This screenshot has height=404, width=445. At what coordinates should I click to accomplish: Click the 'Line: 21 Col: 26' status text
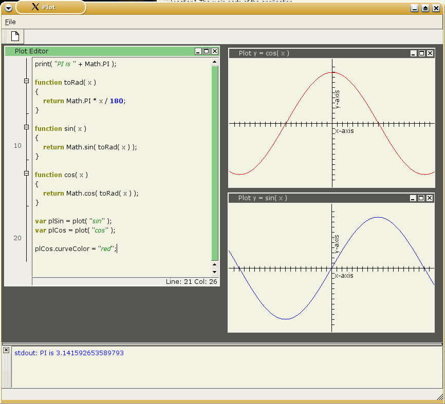[x=192, y=282]
